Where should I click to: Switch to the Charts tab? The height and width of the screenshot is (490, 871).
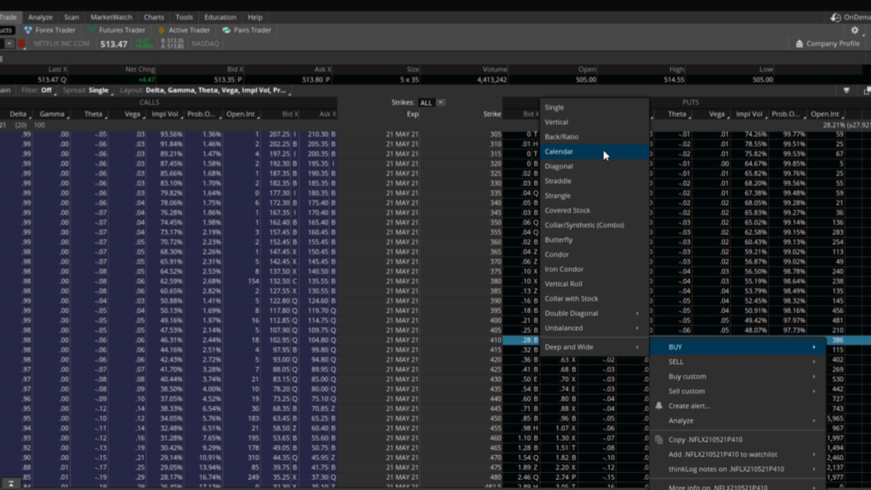pyautogui.click(x=154, y=17)
